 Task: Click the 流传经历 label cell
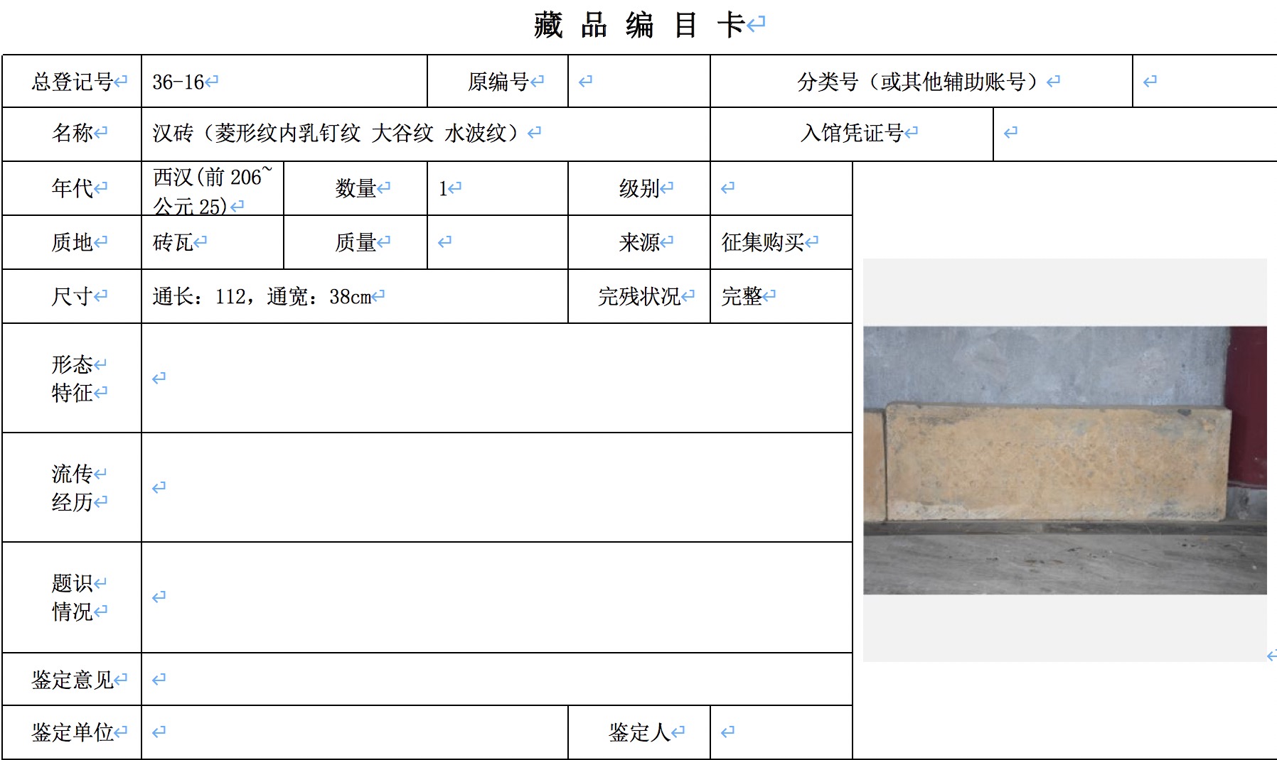tap(72, 487)
